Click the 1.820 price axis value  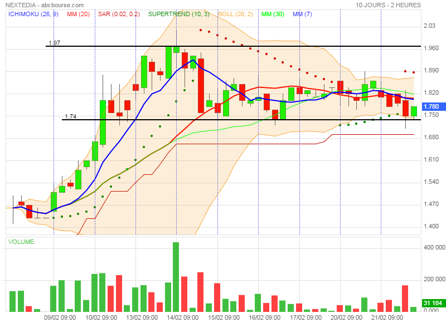431,92
